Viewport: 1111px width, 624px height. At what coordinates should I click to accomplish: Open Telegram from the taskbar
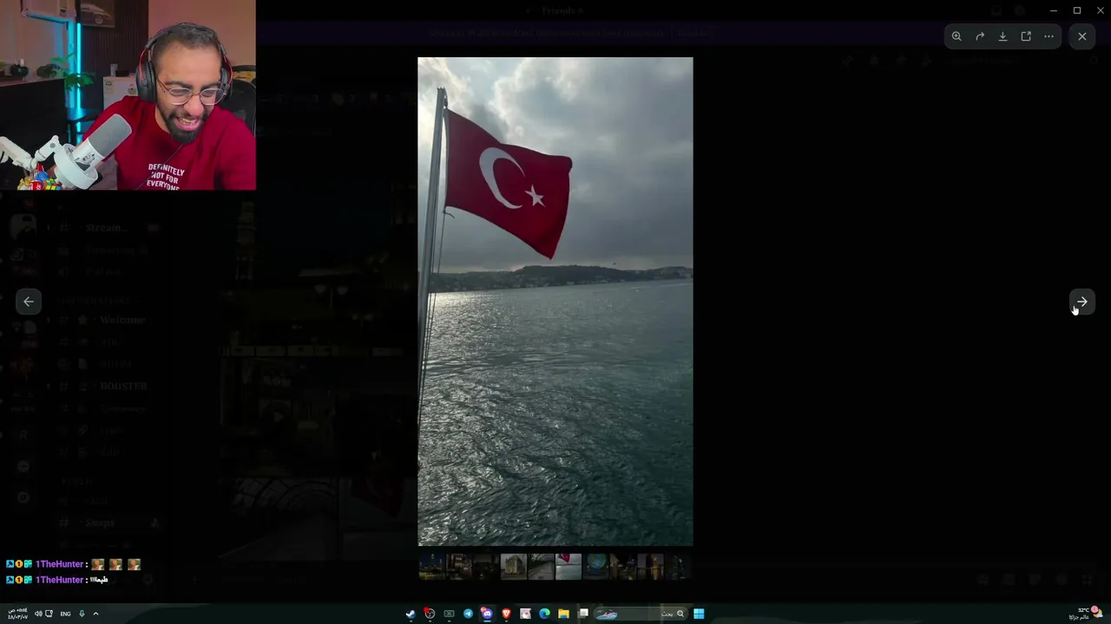468,614
